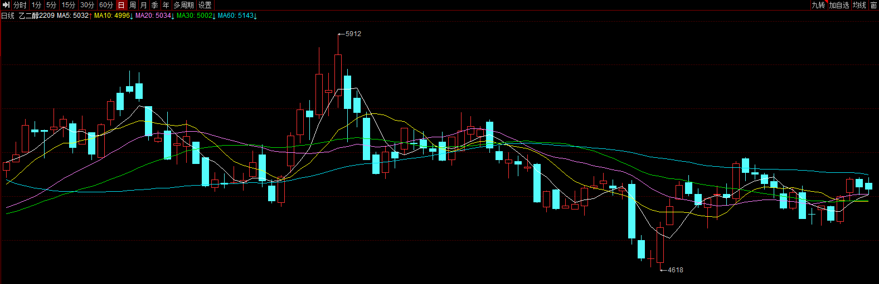879x284 pixels.
Task: Select the 30分 period tab
Action: click(x=88, y=5)
